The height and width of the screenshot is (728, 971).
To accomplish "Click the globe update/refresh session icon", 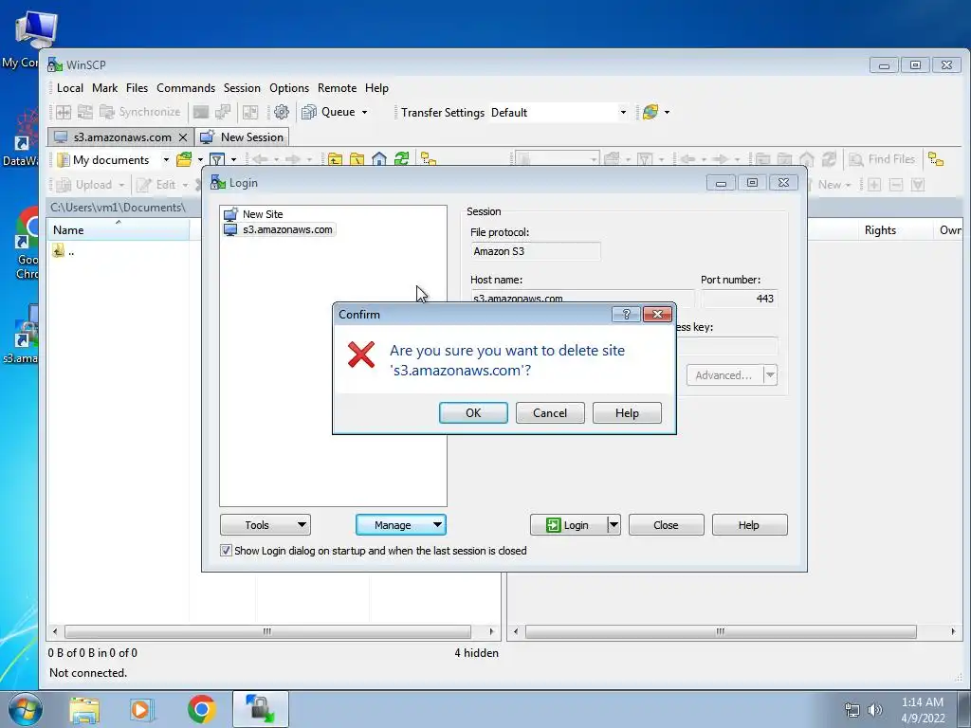I will (x=650, y=112).
